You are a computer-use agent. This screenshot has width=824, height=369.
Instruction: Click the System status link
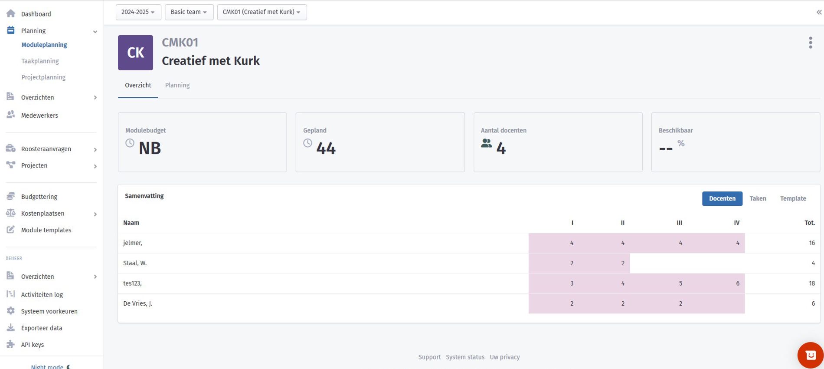(465, 357)
